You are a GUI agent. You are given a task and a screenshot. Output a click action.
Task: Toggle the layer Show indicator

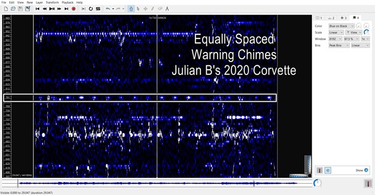point(366,170)
